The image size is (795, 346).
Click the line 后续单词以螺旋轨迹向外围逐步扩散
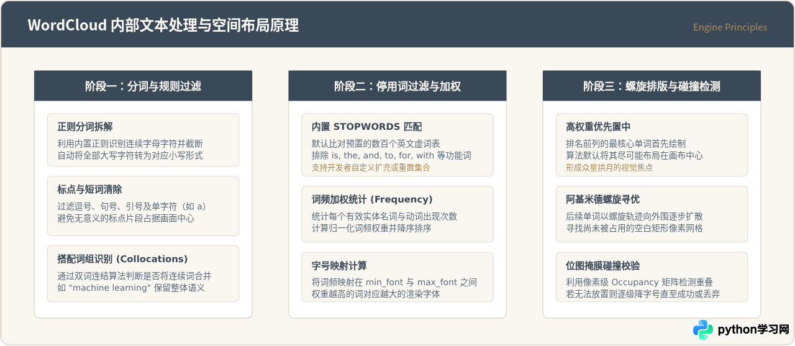[x=634, y=216]
